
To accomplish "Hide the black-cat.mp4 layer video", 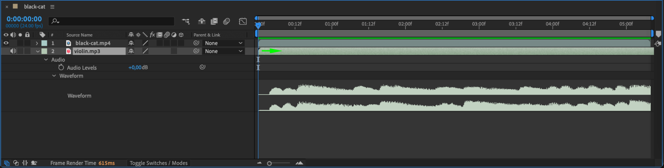I will (x=6, y=43).
